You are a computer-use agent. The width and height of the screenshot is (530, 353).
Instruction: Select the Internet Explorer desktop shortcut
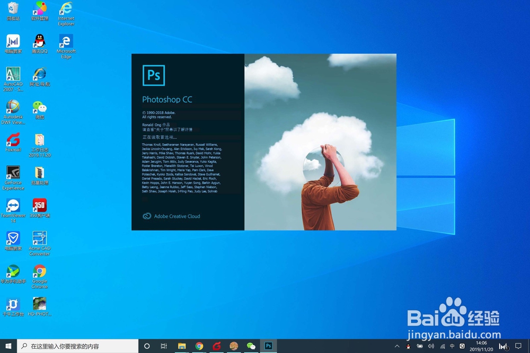point(66,14)
